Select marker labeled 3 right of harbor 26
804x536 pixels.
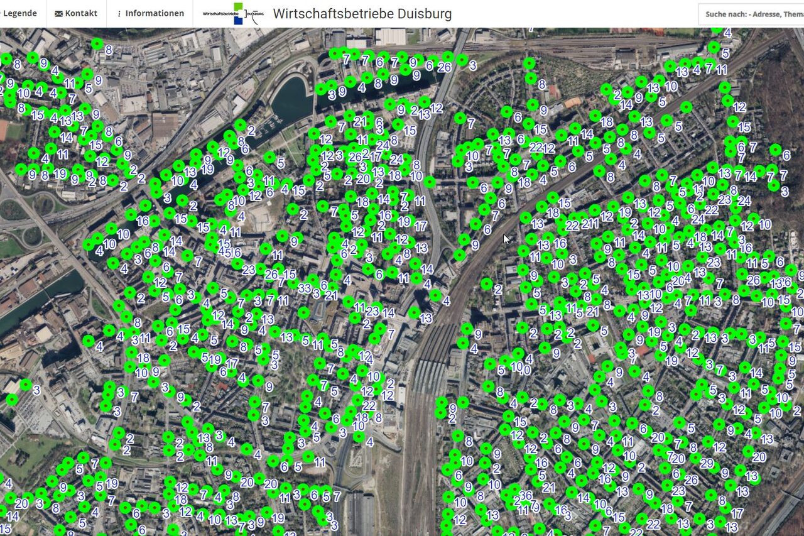click(462, 60)
